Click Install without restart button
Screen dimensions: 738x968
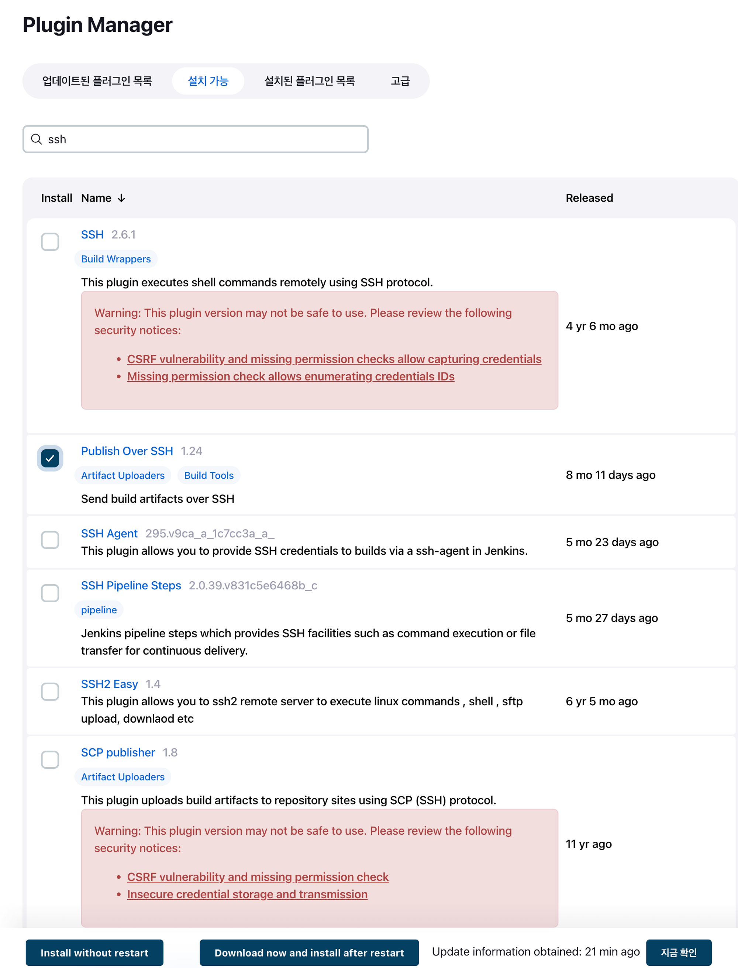point(94,953)
